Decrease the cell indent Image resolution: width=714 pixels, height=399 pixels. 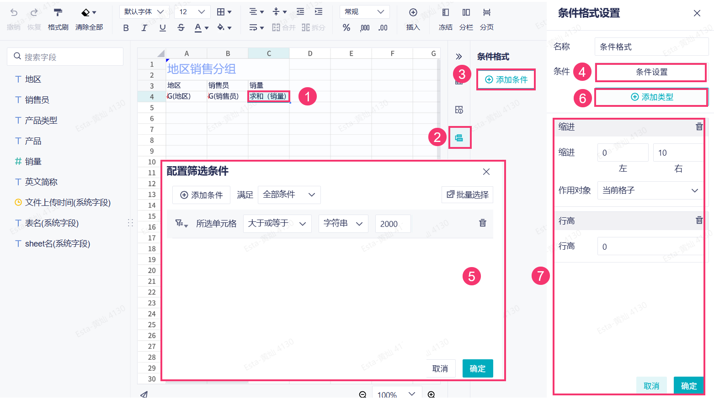(300, 12)
